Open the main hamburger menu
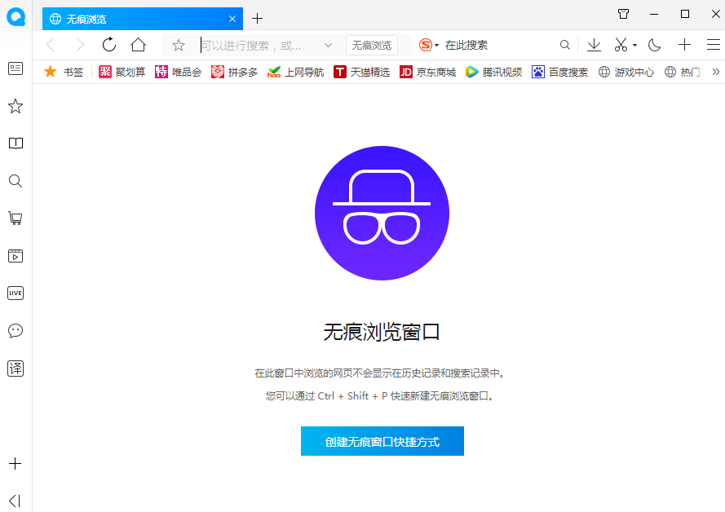 [x=713, y=44]
